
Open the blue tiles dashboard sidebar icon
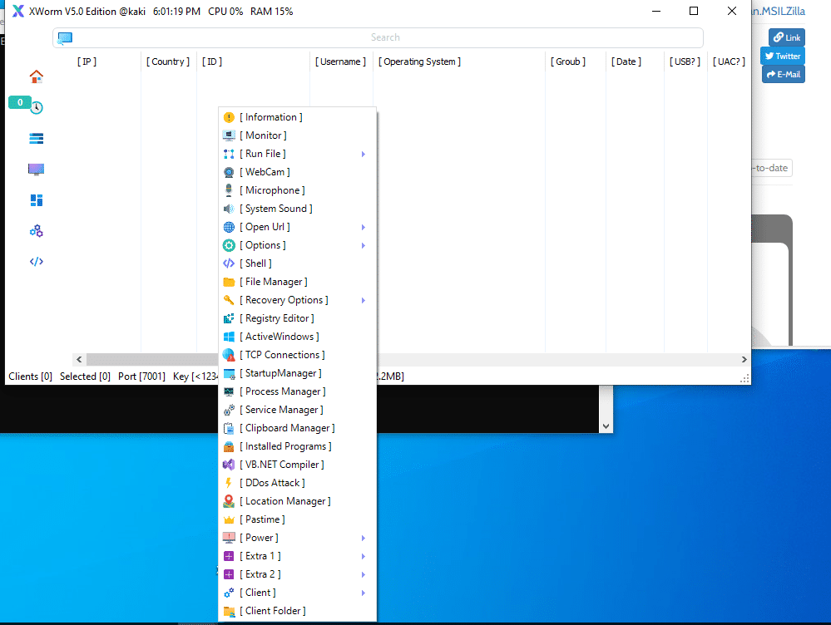click(x=36, y=200)
